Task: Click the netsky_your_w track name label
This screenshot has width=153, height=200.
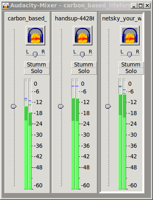Action: click(122, 18)
